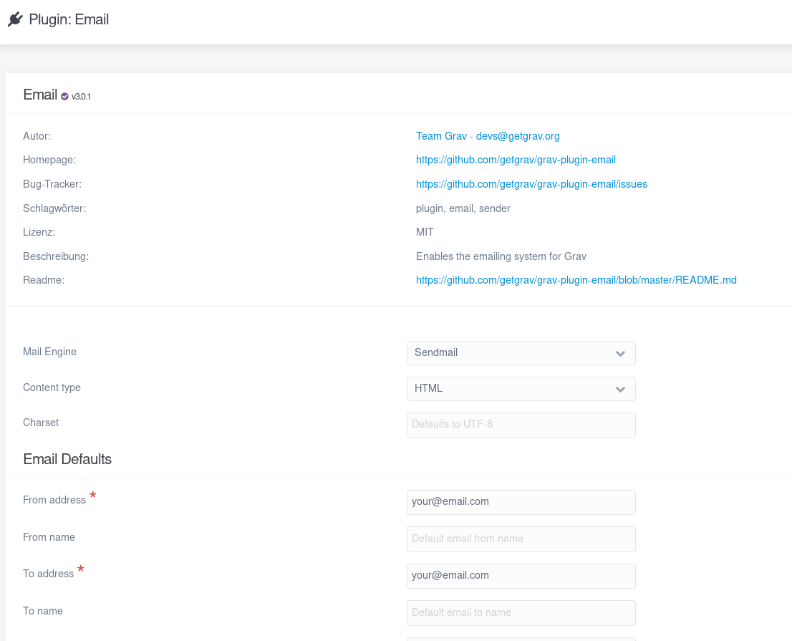Screen dimensions: 792x641
Task: Open the Mail Engine Sendmail dropdown
Action: coord(521,353)
